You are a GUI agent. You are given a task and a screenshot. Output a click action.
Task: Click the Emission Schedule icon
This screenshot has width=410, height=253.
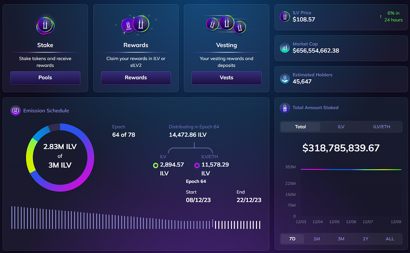16,110
